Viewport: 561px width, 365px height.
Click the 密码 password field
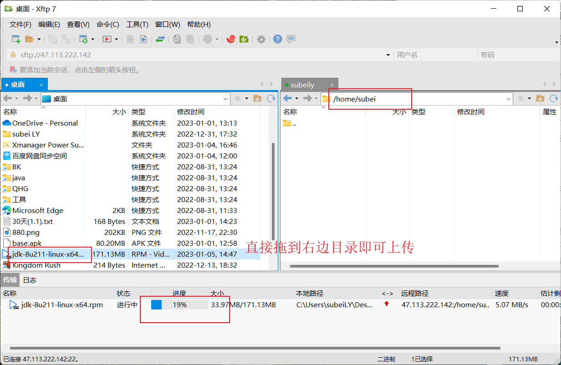pyautogui.click(x=519, y=55)
